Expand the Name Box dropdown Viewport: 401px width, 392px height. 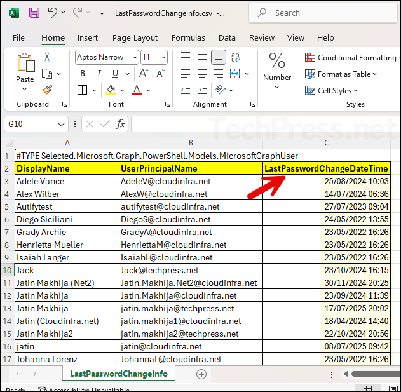pos(61,125)
